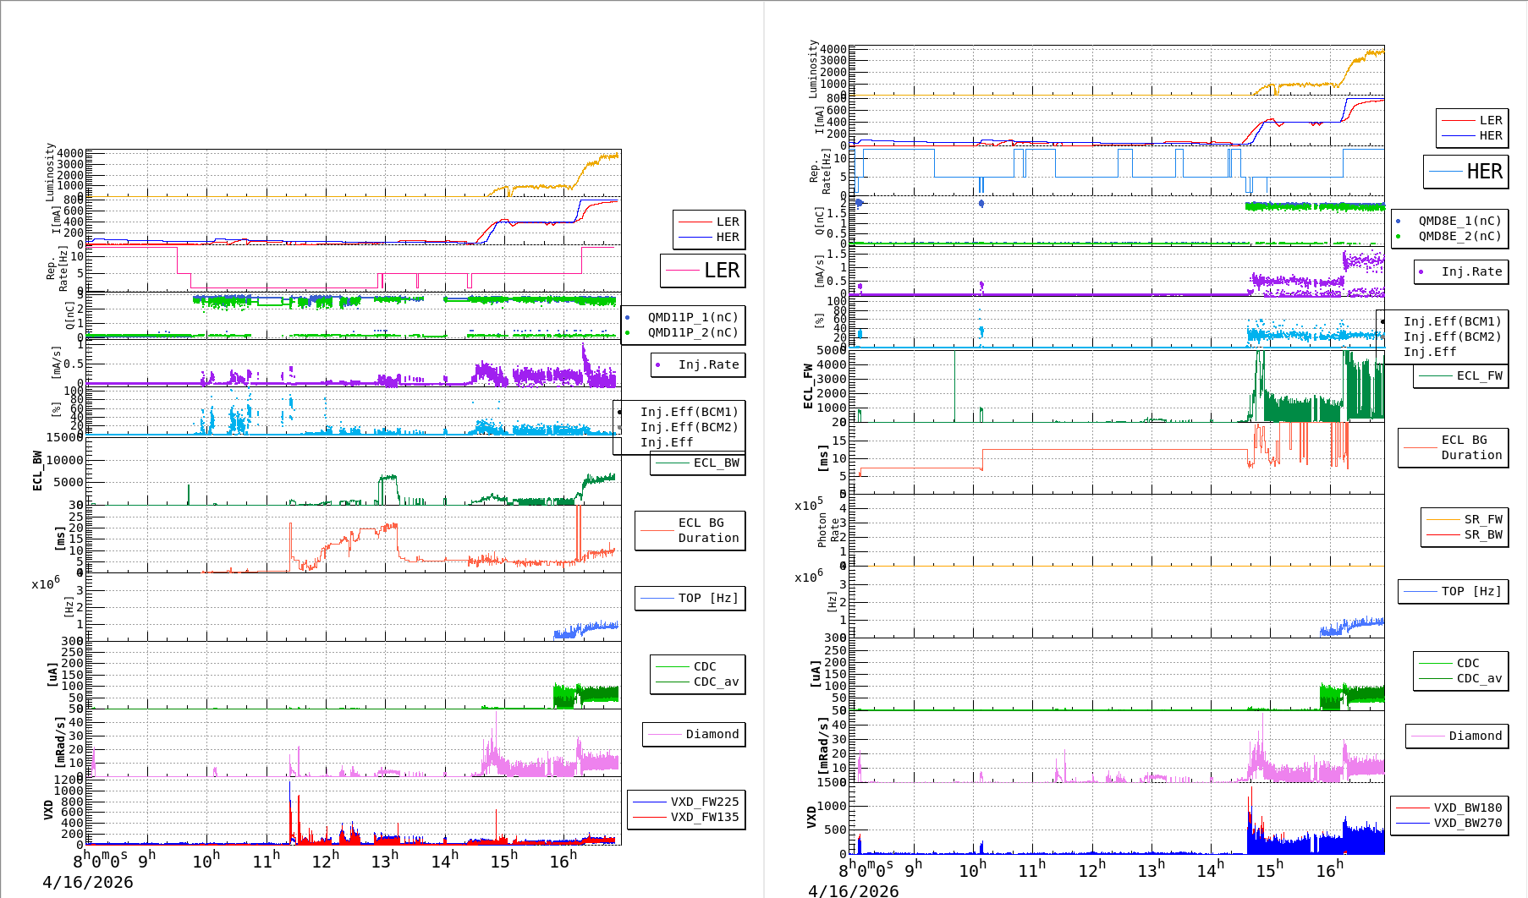Select the ECL_FW legend box
Image resolution: width=1528 pixels, height=898 pixels.
pyautogui.click(x=1461, y=376)
